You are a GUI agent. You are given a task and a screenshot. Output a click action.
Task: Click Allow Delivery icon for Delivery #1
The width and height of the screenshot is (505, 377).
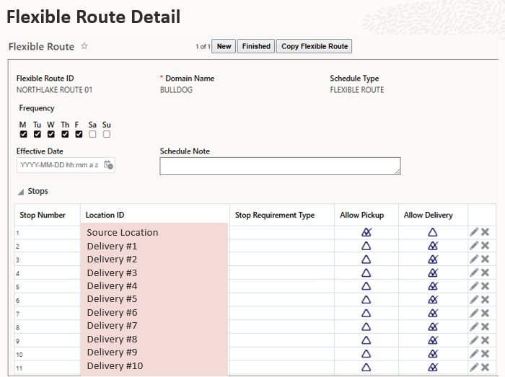(433, 246)
